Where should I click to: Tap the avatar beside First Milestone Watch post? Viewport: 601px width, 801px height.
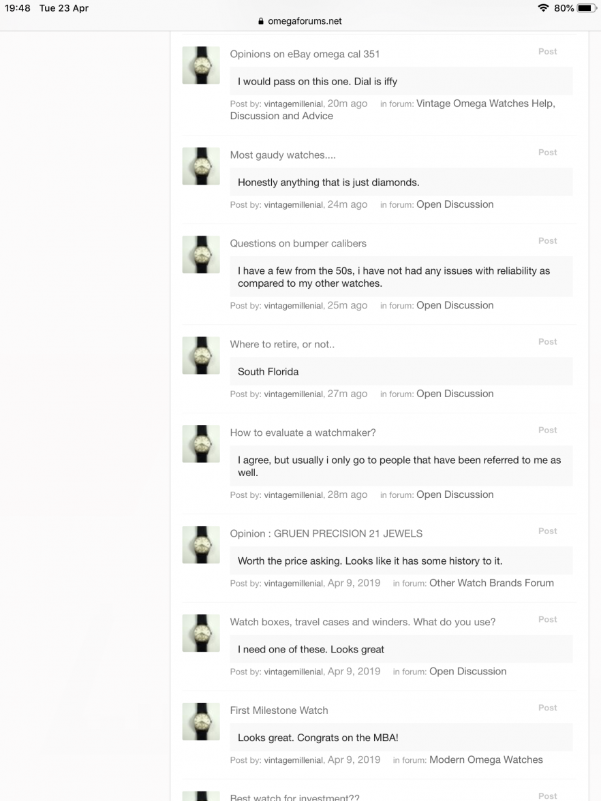(201, 721)
